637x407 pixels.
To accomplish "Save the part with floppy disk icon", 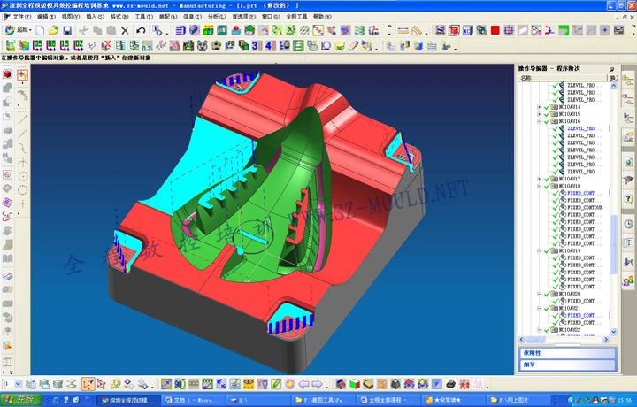I will 67,30.
